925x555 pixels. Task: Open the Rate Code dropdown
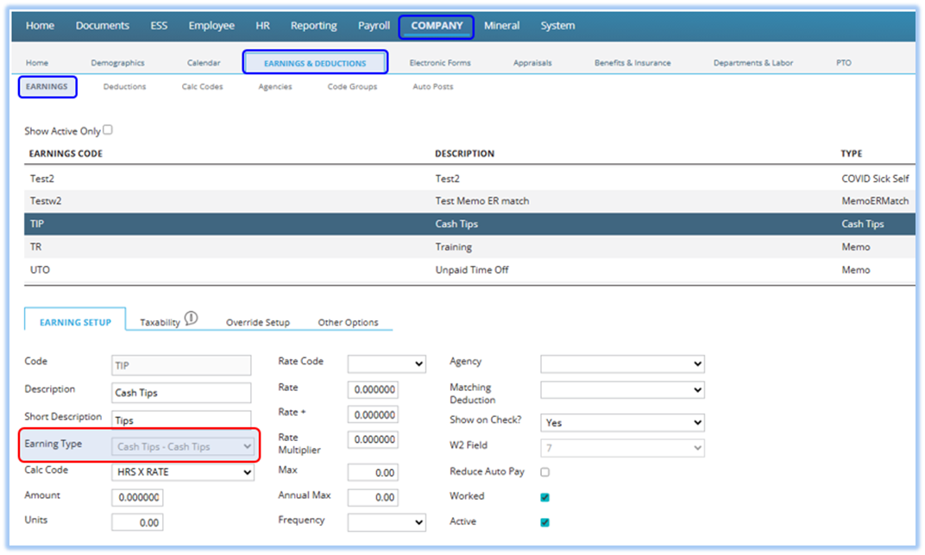coord(387,363)
